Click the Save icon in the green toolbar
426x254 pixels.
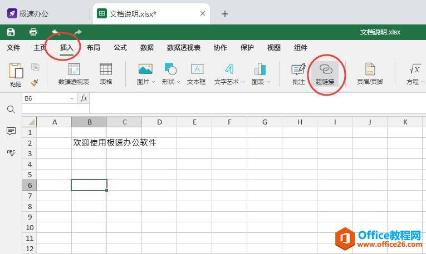(x=11, y=32)
